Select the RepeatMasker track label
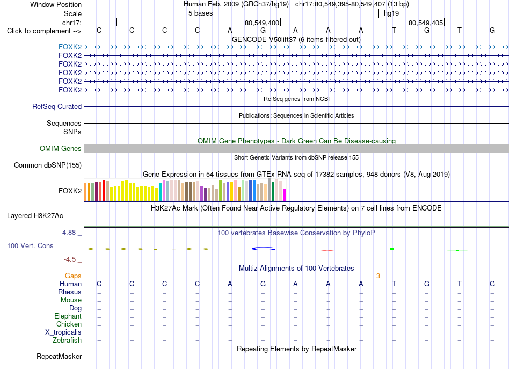 [x=59, y=356]
